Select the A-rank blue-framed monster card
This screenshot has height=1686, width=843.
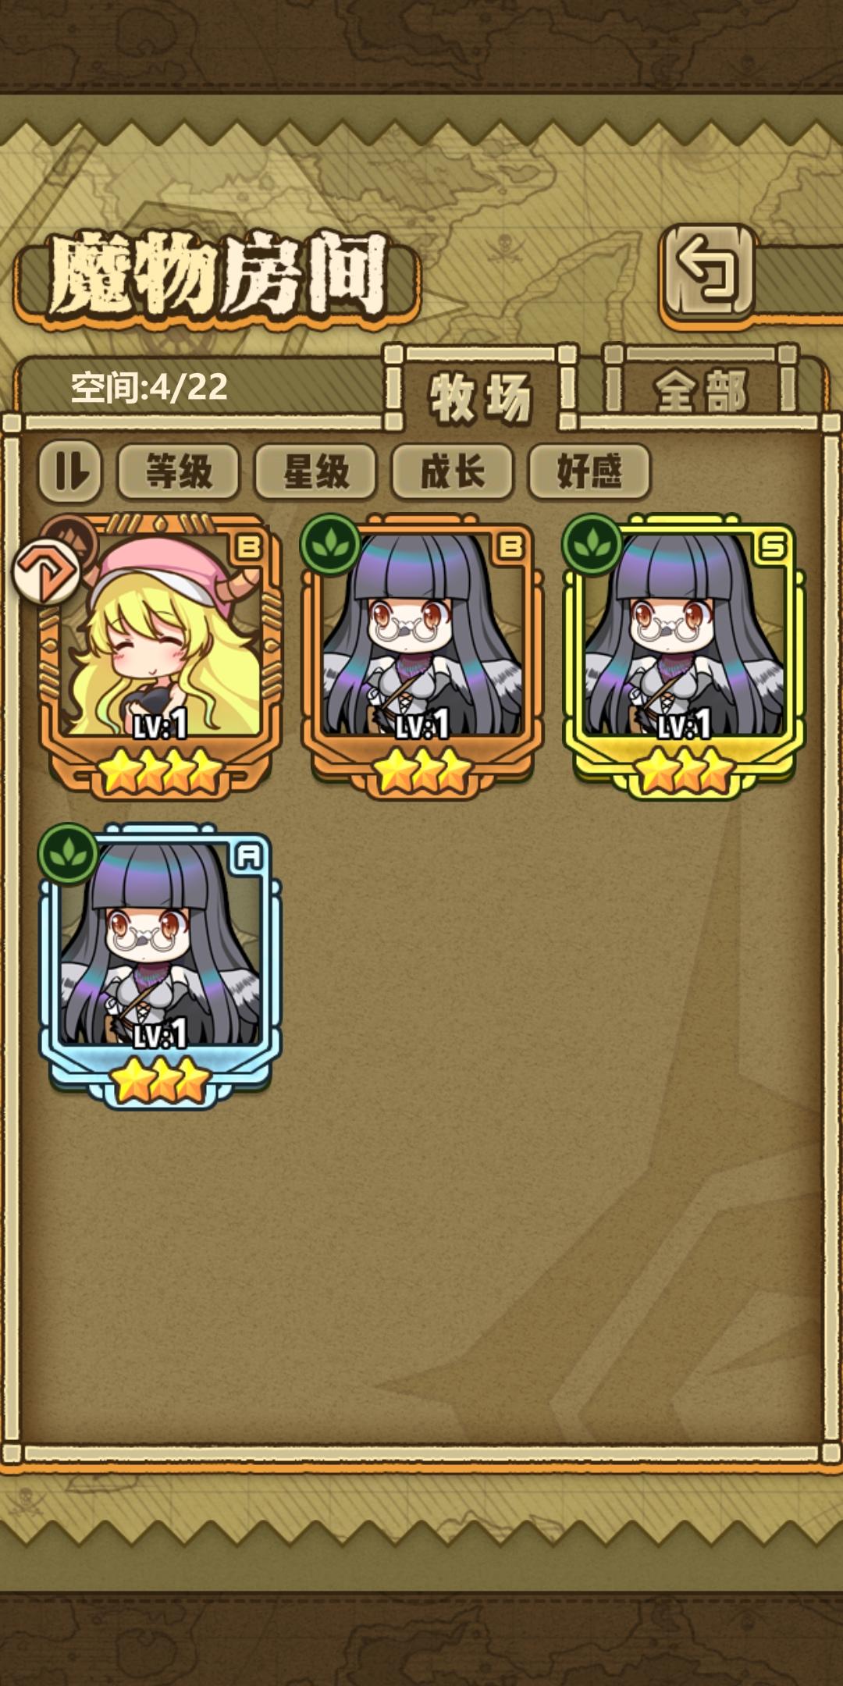tap(160, 965)
